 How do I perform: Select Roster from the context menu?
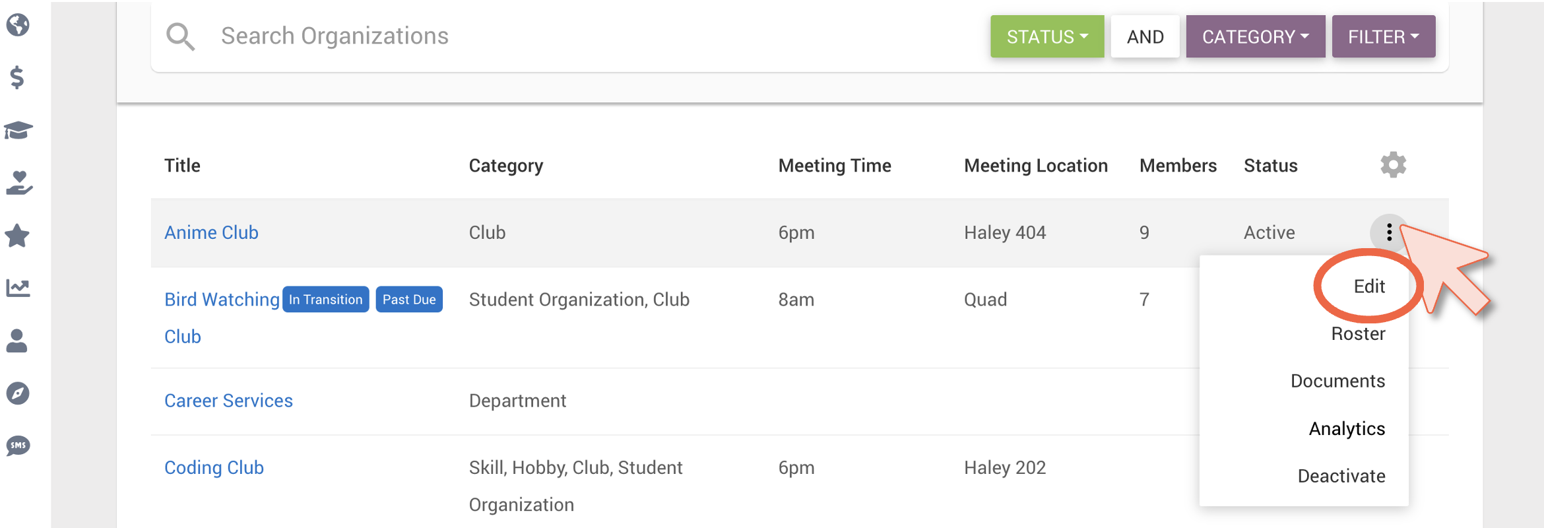1358,334
